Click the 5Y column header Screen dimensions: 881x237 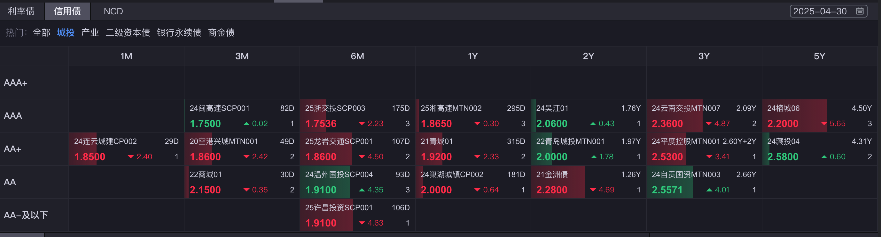point(819,56)
